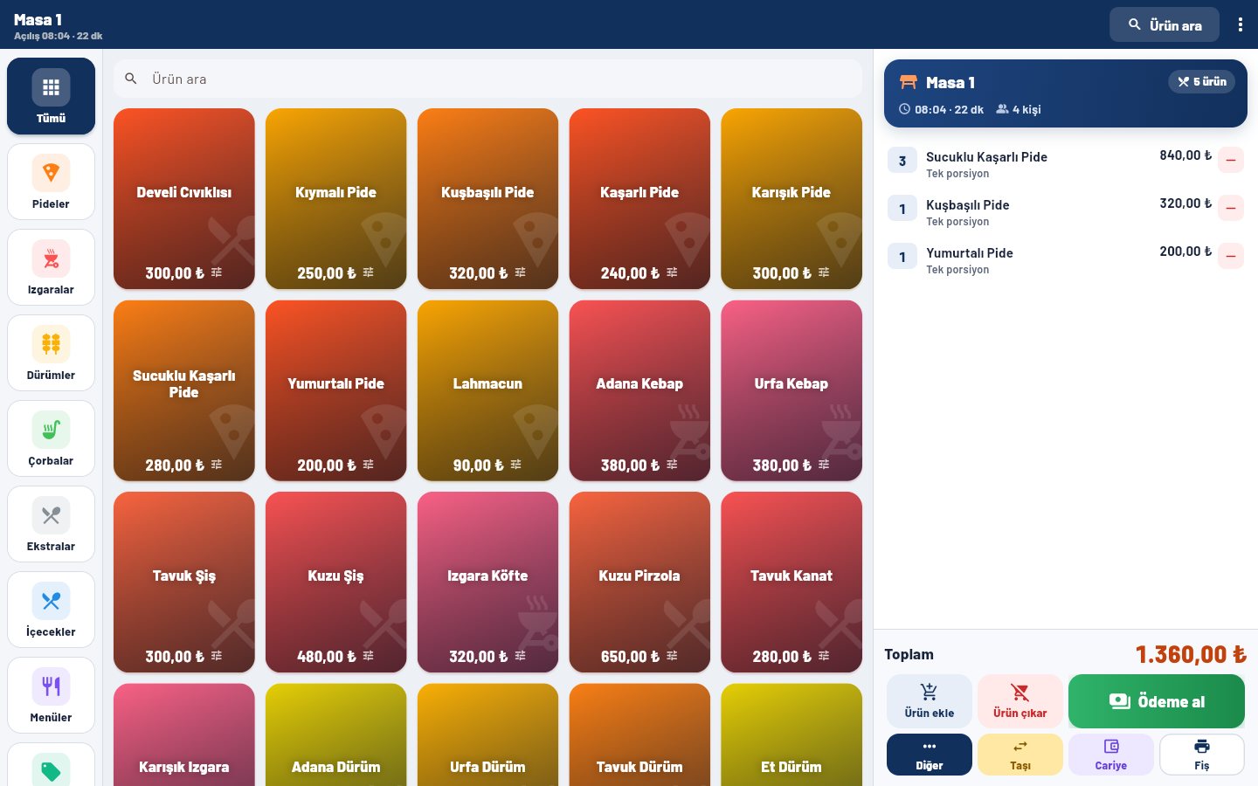Add Urfa Kebap to the order
The height and width of the screenshot is (786, 1258).
791,390
